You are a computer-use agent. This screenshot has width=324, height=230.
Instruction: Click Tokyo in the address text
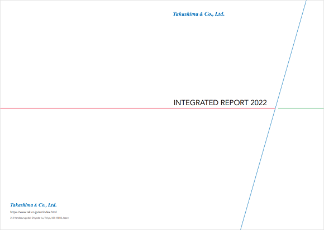point(47,218)
